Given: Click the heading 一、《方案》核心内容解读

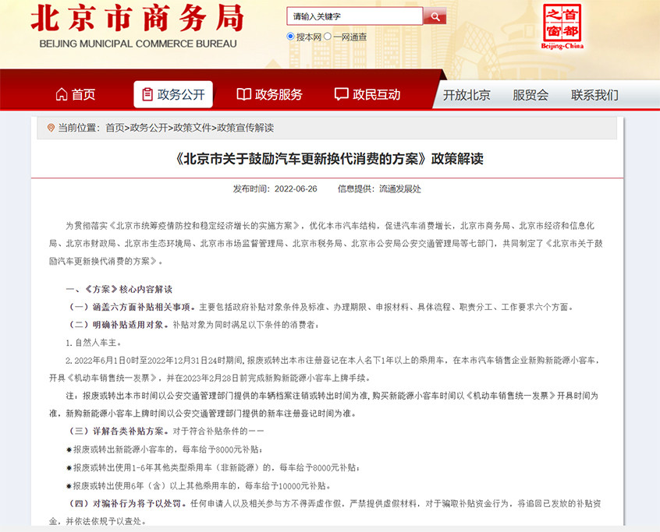Looking at the screenshot, I should coord(119,289).
